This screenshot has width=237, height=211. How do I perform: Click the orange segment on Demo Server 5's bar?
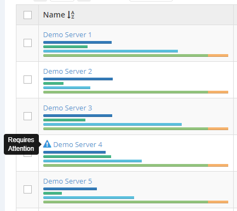point(218,202)
